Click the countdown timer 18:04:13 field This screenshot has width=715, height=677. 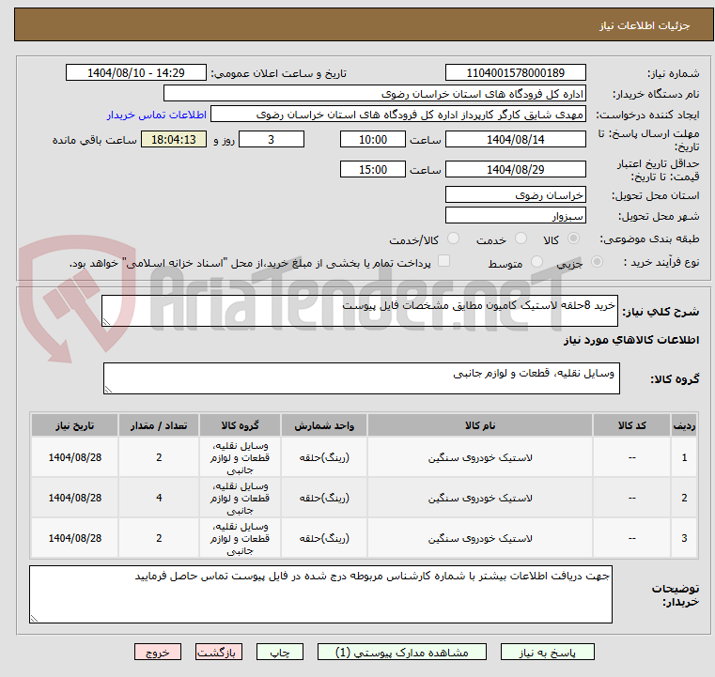174,139
